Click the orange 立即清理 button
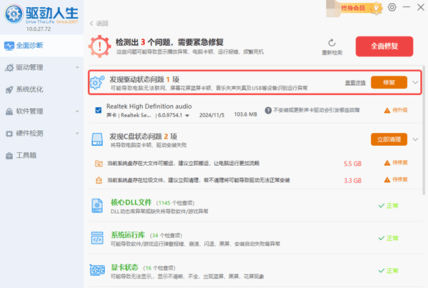The image size is (428, 288). click(x=389, y=139)
